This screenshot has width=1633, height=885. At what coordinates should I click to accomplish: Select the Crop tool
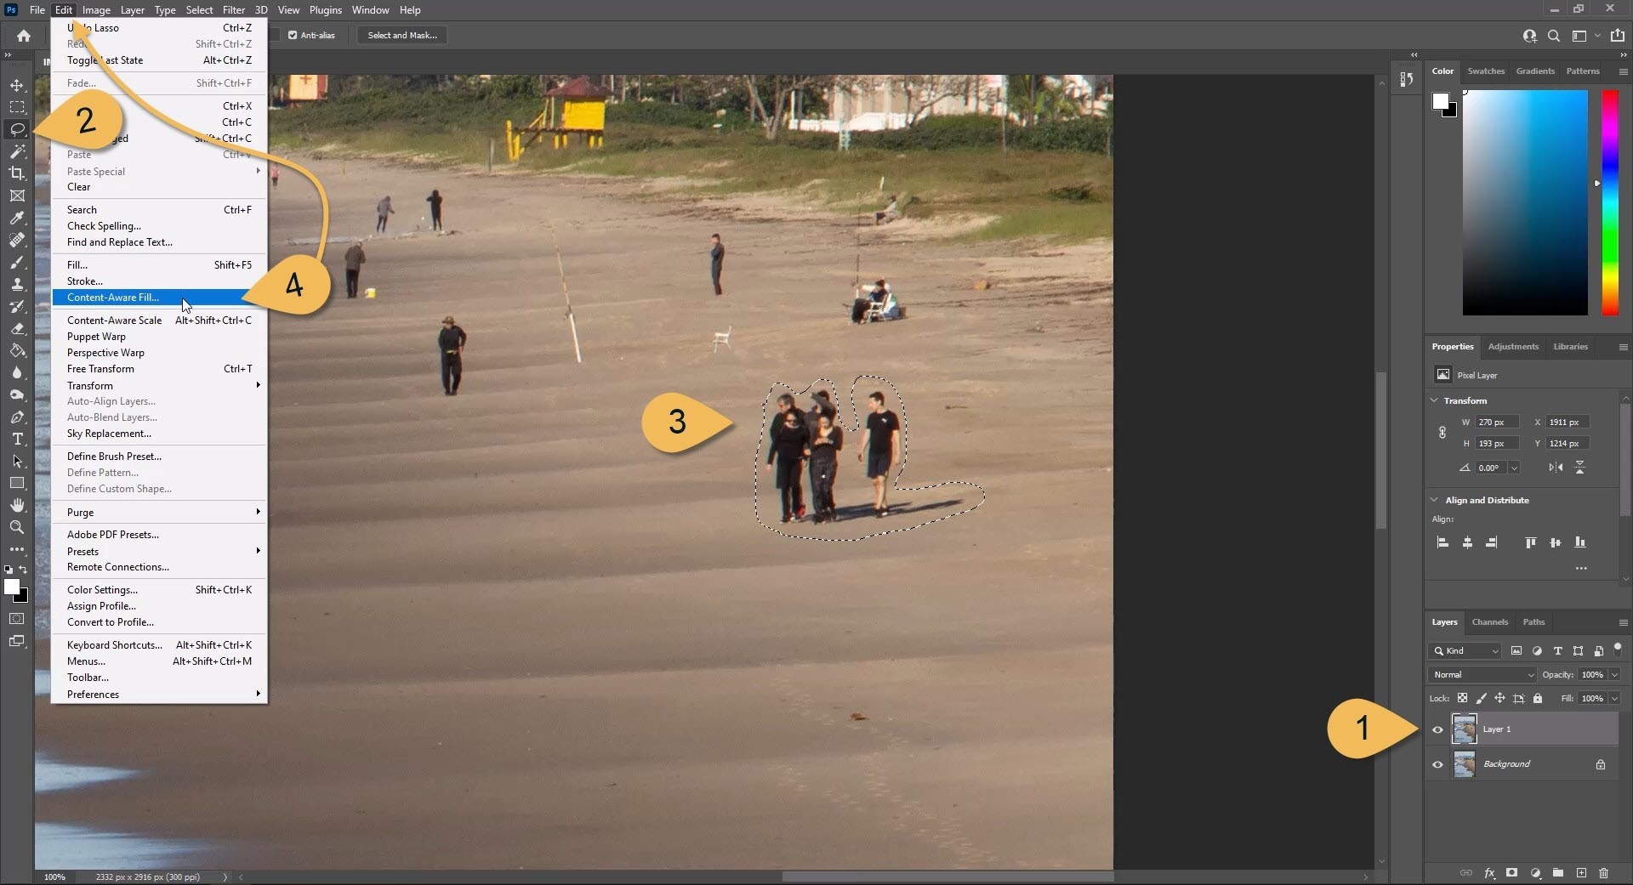(17, 173)
